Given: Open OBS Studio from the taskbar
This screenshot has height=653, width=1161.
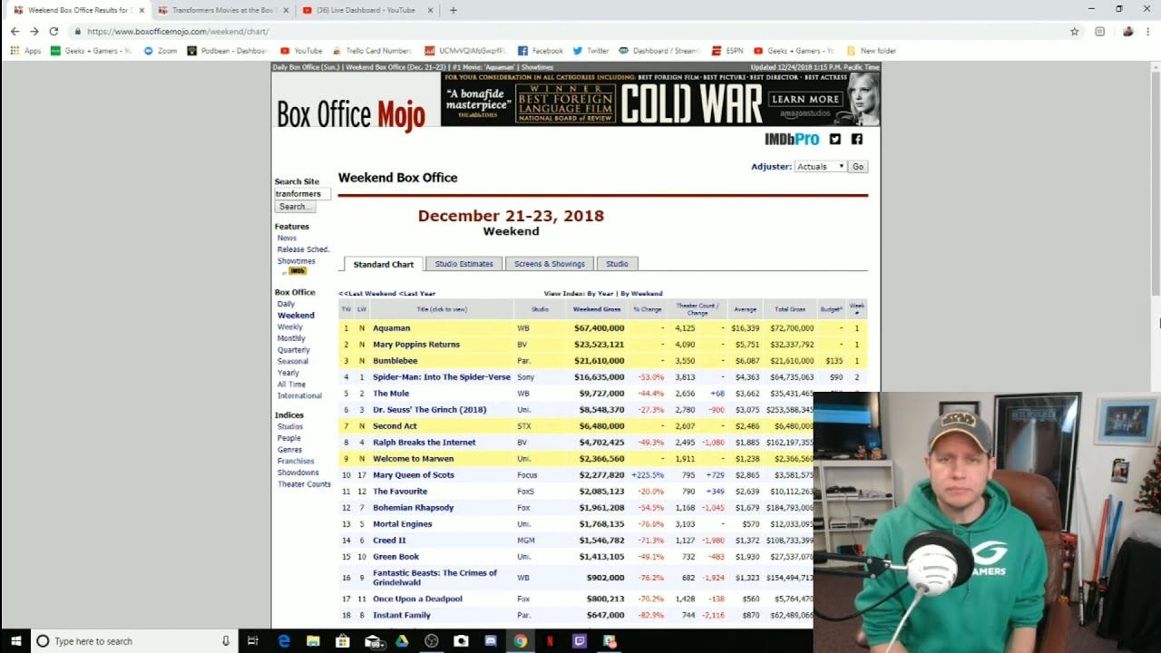Looking at the screenshot, I should point(432,641).
